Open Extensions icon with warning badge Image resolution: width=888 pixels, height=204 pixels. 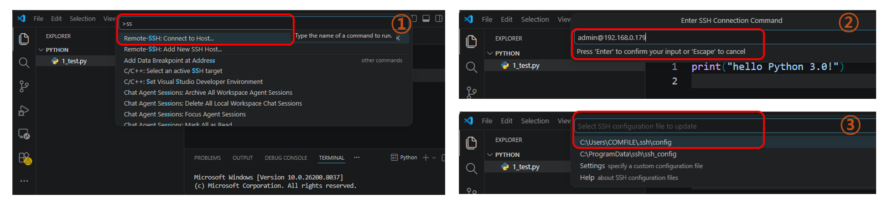tap(24, 158)
